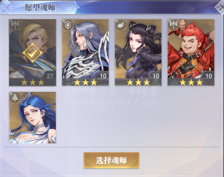Click three-star rating under red-haired card

click(191, 82)
